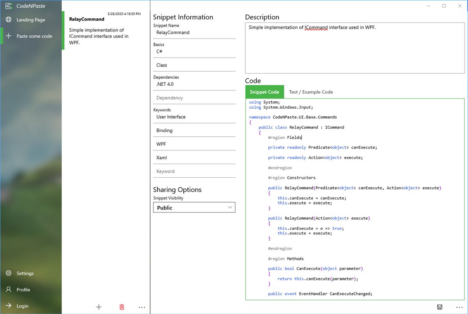Viewport: 468px width, 314px height.
Task: Edit the C# language field
Action: coord(194,51)
